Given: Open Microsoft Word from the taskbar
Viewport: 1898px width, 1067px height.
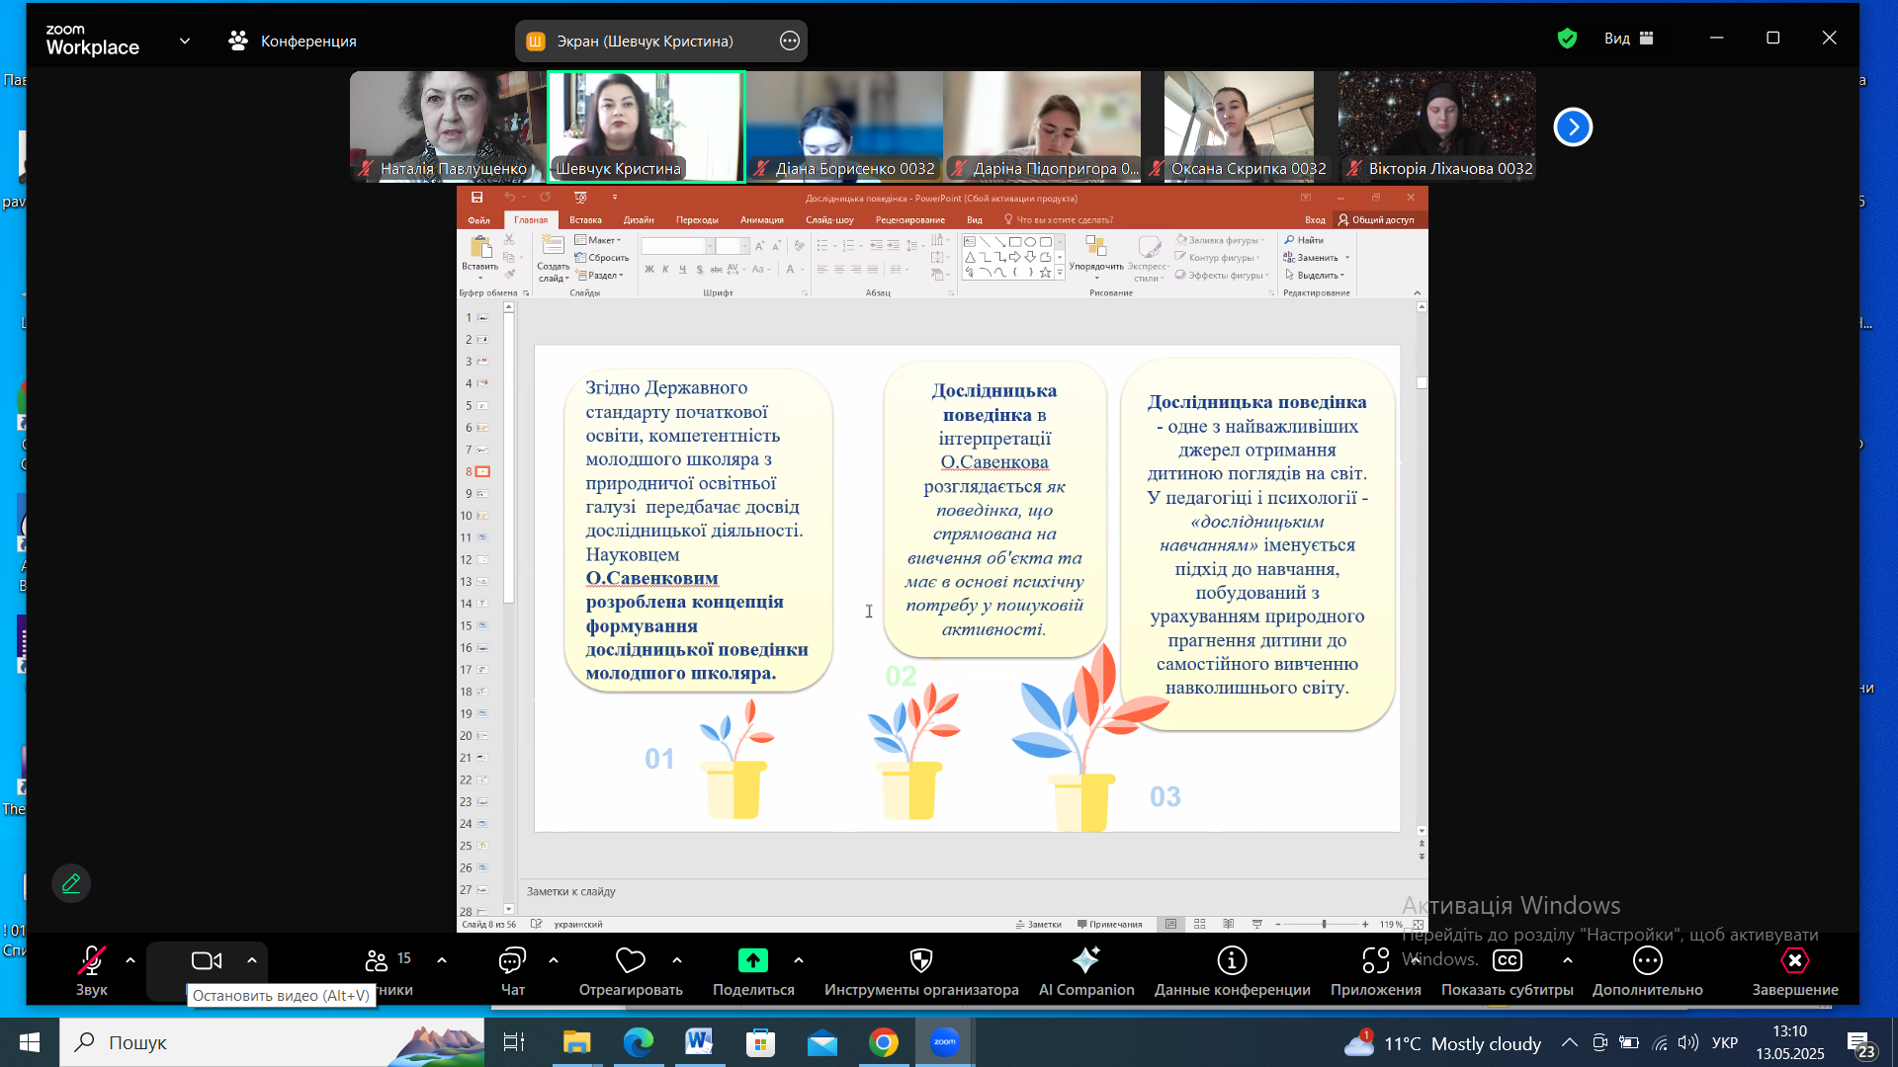Looking at the screenshot, I should coord(699,1042).
